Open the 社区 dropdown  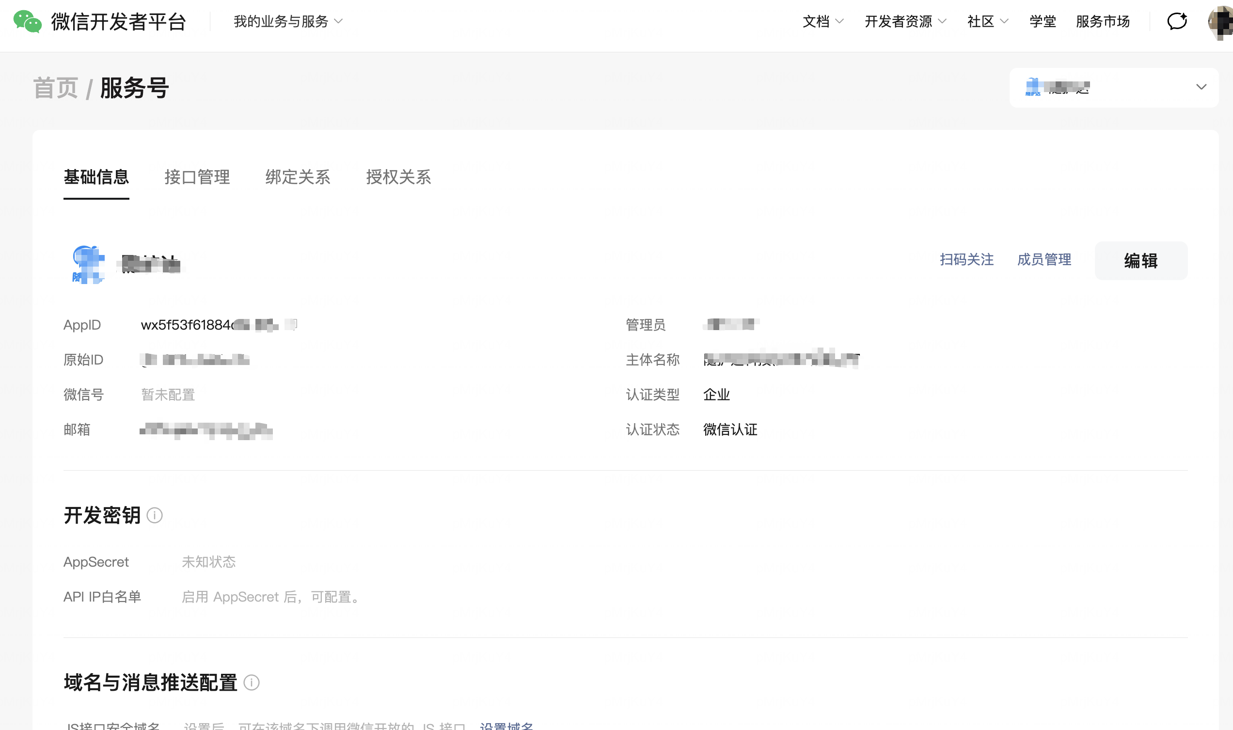(987, 22)
